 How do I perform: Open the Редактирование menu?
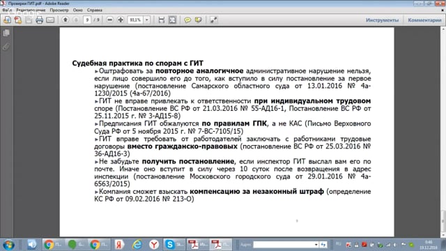click(x=31, y=10)
